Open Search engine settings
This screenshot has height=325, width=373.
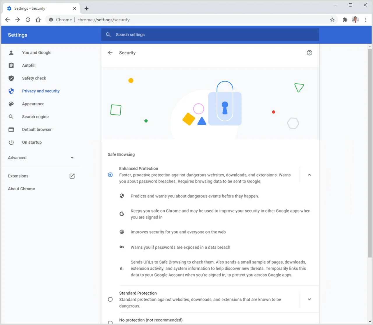35,117
